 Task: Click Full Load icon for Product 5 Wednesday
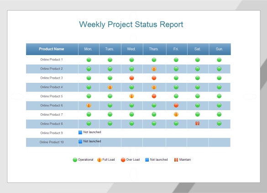click(131, 96)
